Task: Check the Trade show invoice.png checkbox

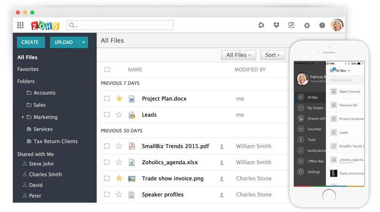Action: click(107, 178)
